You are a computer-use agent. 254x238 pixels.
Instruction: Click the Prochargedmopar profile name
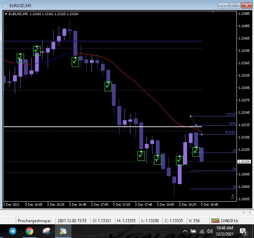click(x=34, y=221)
